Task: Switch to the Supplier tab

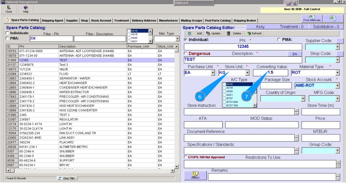Action: pyautogui.click(x=72, y=21)
